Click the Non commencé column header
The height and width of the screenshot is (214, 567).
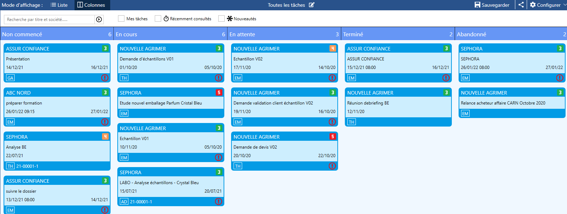pyautogui.click(x=57, y=34)
